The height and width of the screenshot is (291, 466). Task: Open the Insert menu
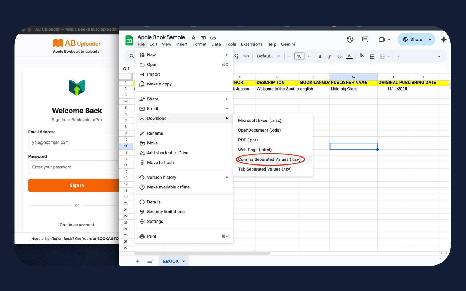tap(182, 44)
